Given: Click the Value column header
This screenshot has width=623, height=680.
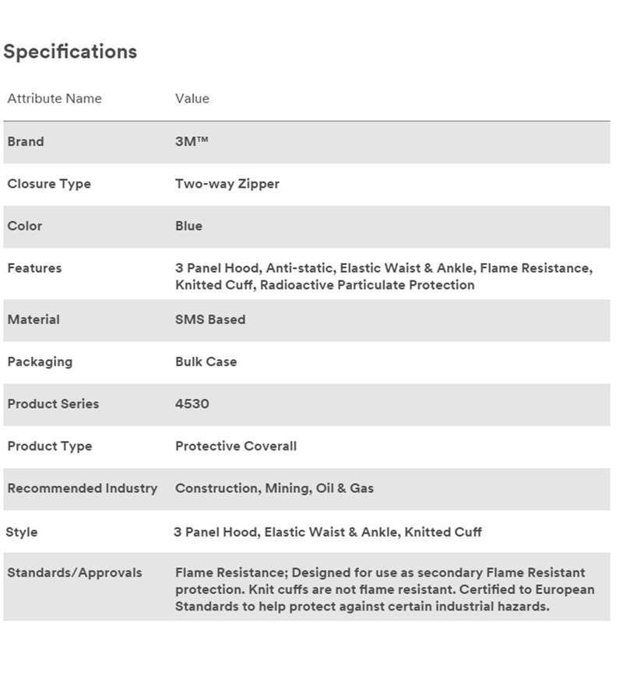Looking at the screenshot, I should pyautogui.click(x=192, y=98).
